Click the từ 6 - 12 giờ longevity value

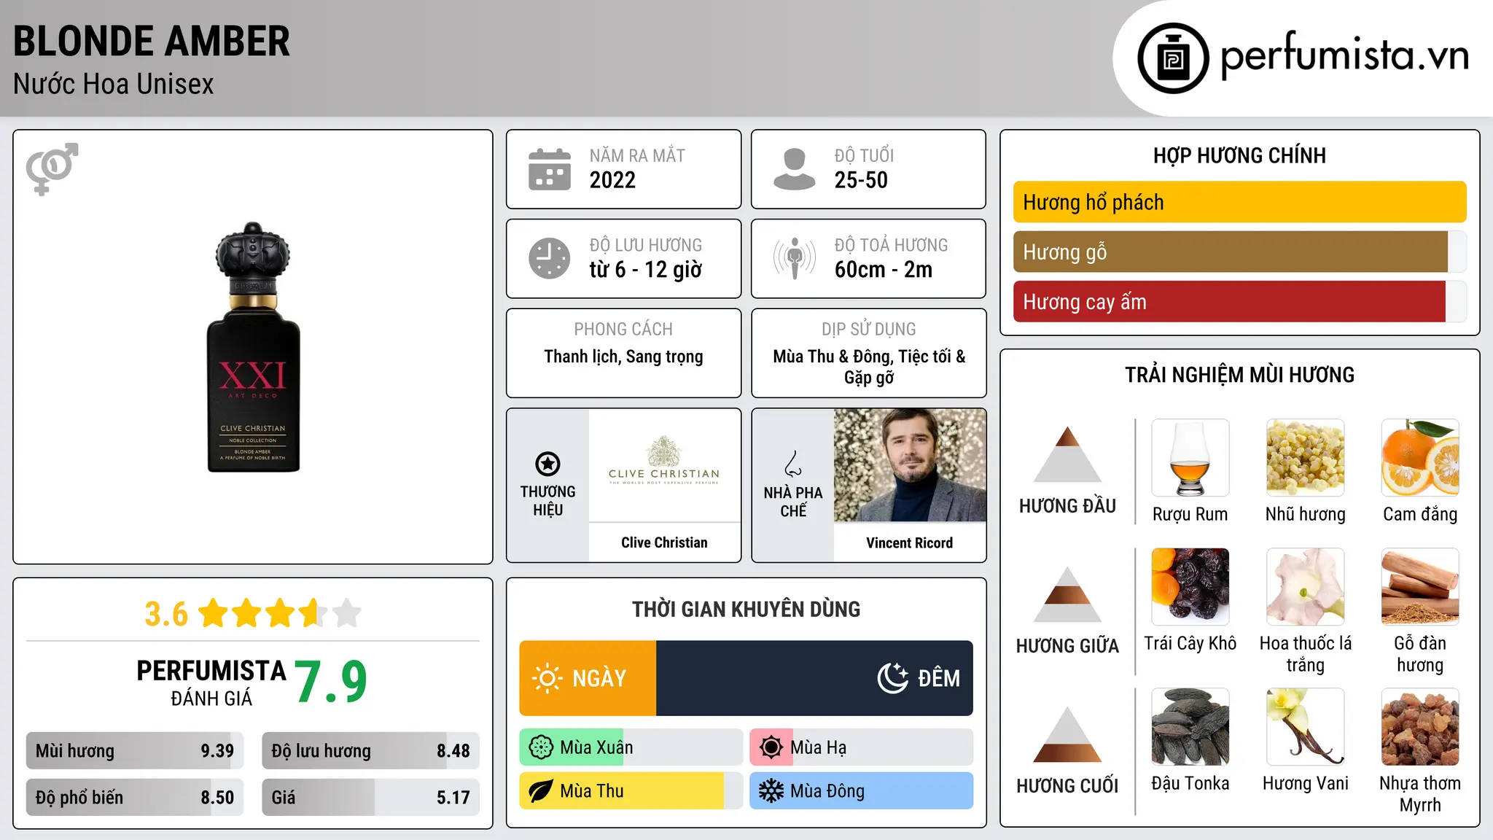[645, 270]
